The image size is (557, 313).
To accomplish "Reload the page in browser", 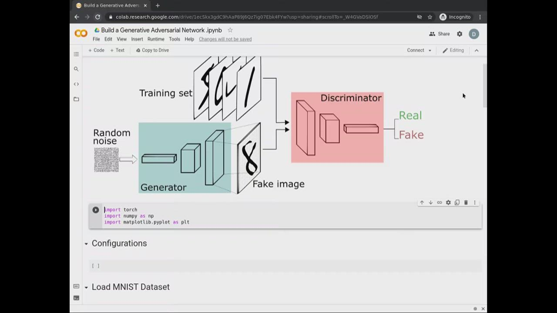I will pos(97,17).
